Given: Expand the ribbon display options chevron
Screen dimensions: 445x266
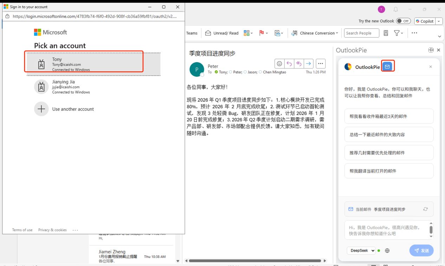Looking at the screenshot, I should [x=439, y=36].
